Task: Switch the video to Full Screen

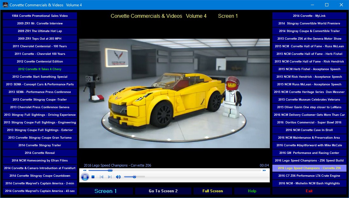Action: pos(213,191)
